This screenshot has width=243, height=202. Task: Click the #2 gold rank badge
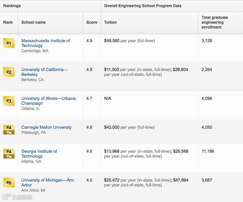point(9,72)
